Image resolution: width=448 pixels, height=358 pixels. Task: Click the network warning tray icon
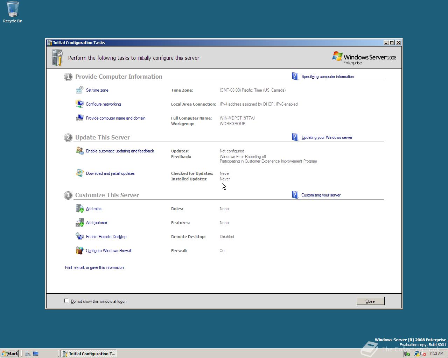(x=417, y=353)
